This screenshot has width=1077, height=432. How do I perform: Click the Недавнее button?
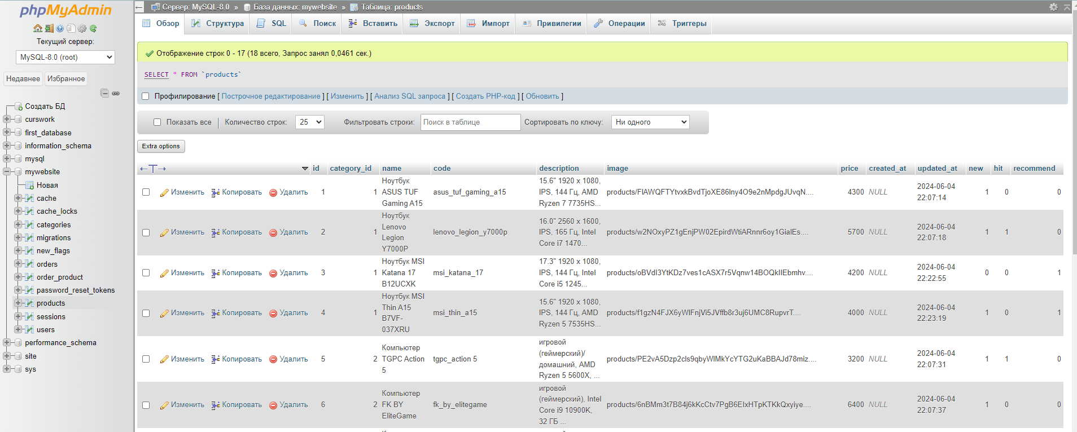(23, 79)
